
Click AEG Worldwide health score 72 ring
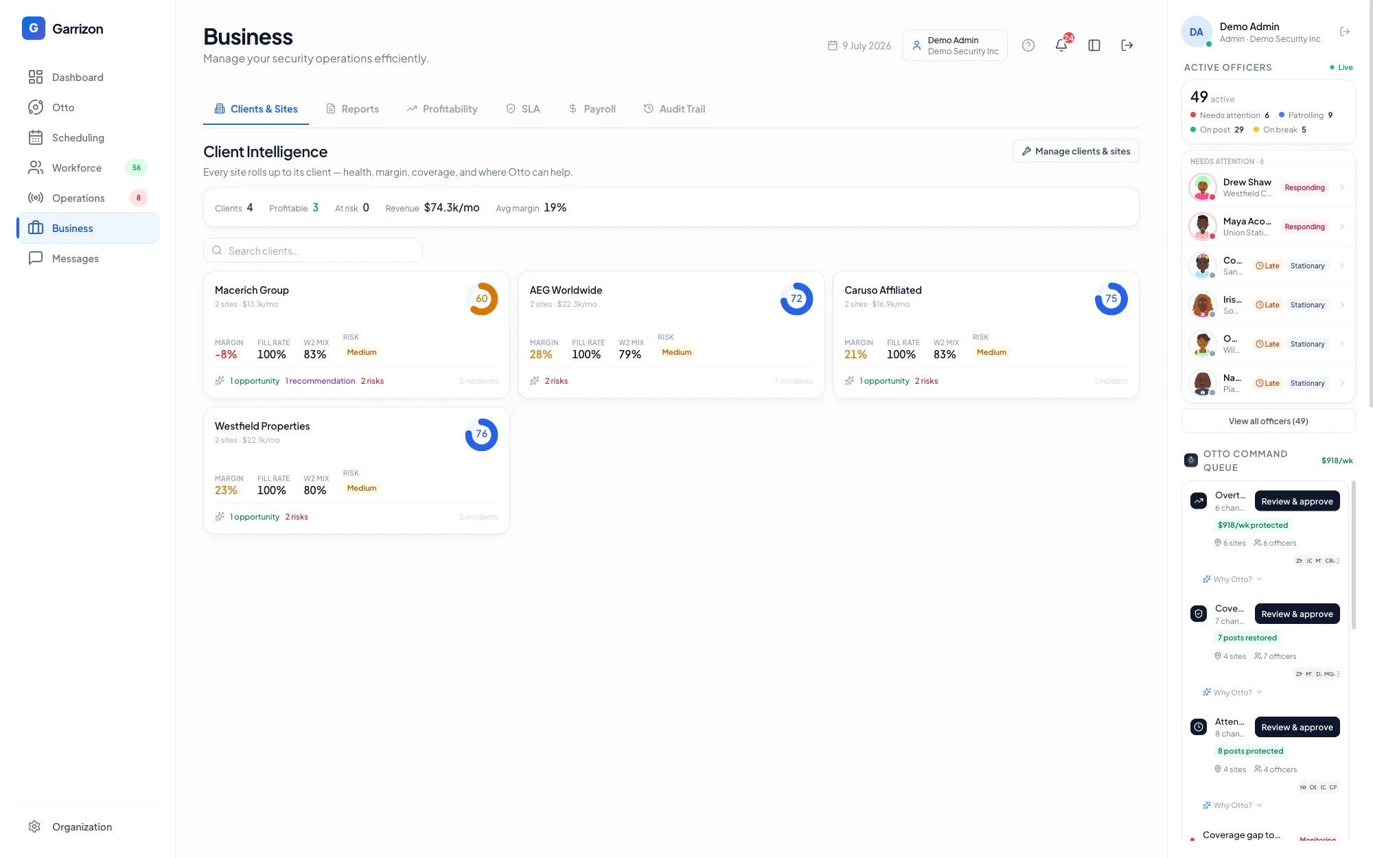796,299
